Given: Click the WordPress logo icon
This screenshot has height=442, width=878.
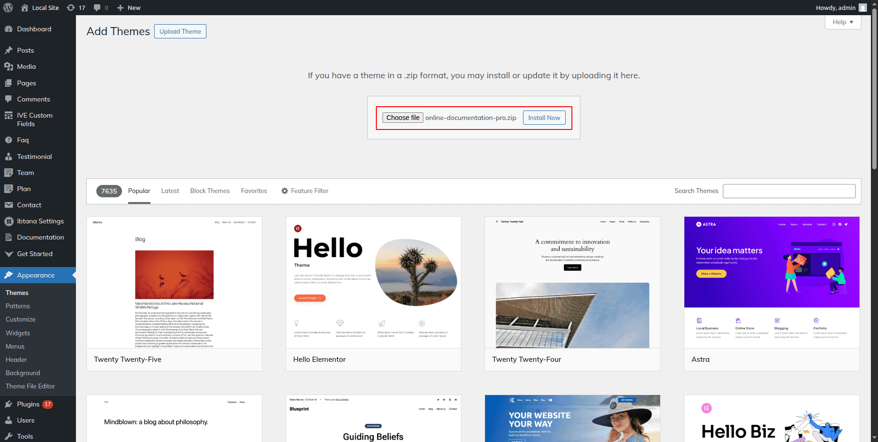Looking at the screenshot, I should pyautogui.click(x=8, y=8).
